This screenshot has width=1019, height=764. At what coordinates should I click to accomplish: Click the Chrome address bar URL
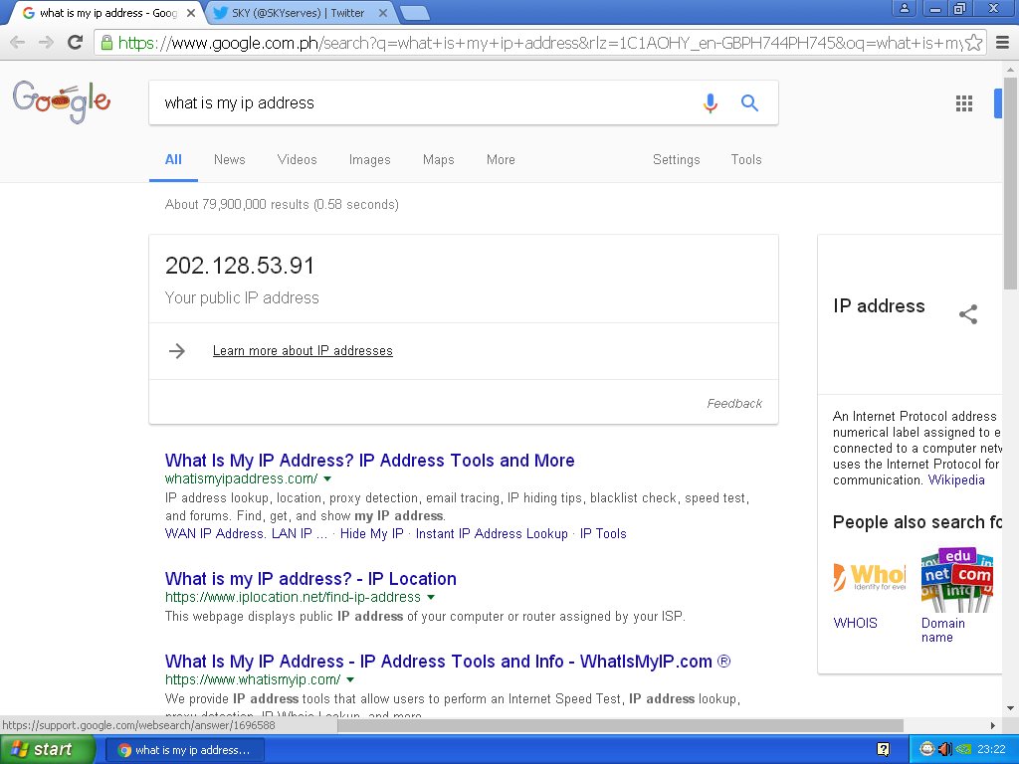(x=539, y=43)
